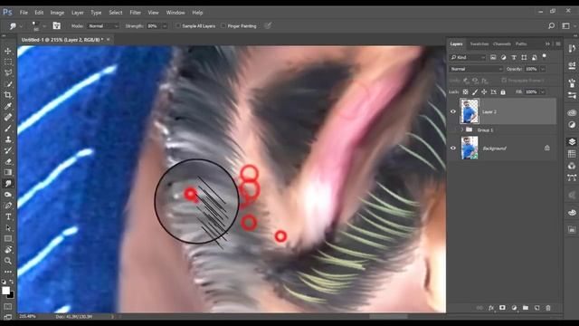579x326 pixels.
Task: Collapse panels with double-arrow button
Action: (547, 44)
